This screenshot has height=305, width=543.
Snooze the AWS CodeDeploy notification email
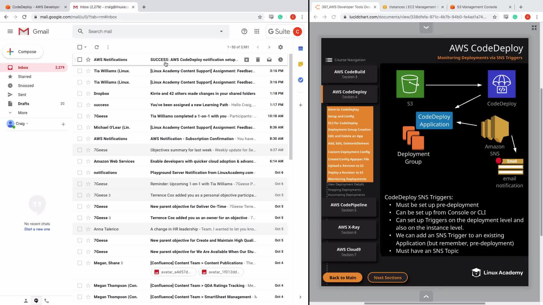pyautogui.click(x=281, y=60)
